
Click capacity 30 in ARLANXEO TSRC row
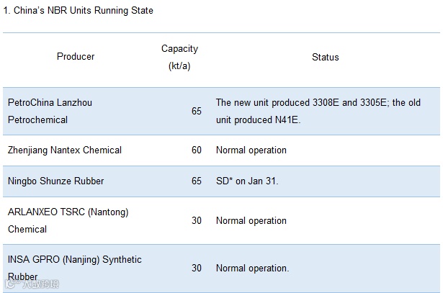coord(197,220)
